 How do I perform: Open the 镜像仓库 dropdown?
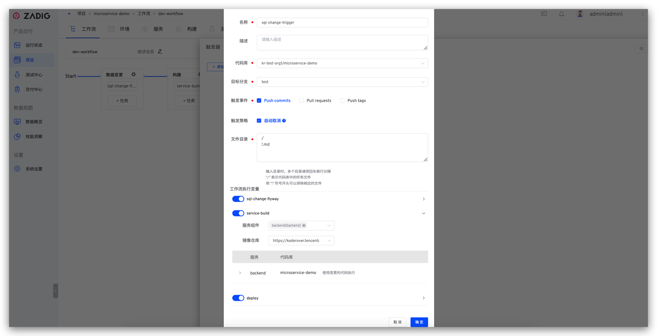click(x=301, y=240)
